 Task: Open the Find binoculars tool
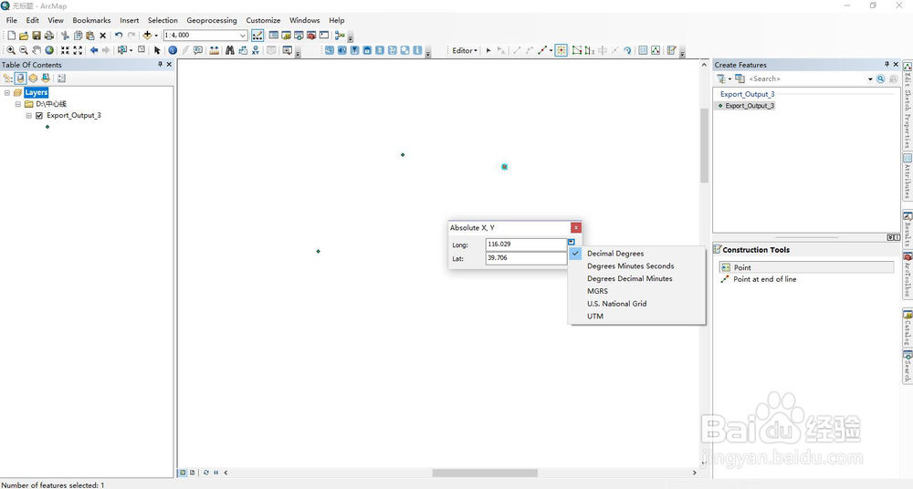[x=230, y=51]
